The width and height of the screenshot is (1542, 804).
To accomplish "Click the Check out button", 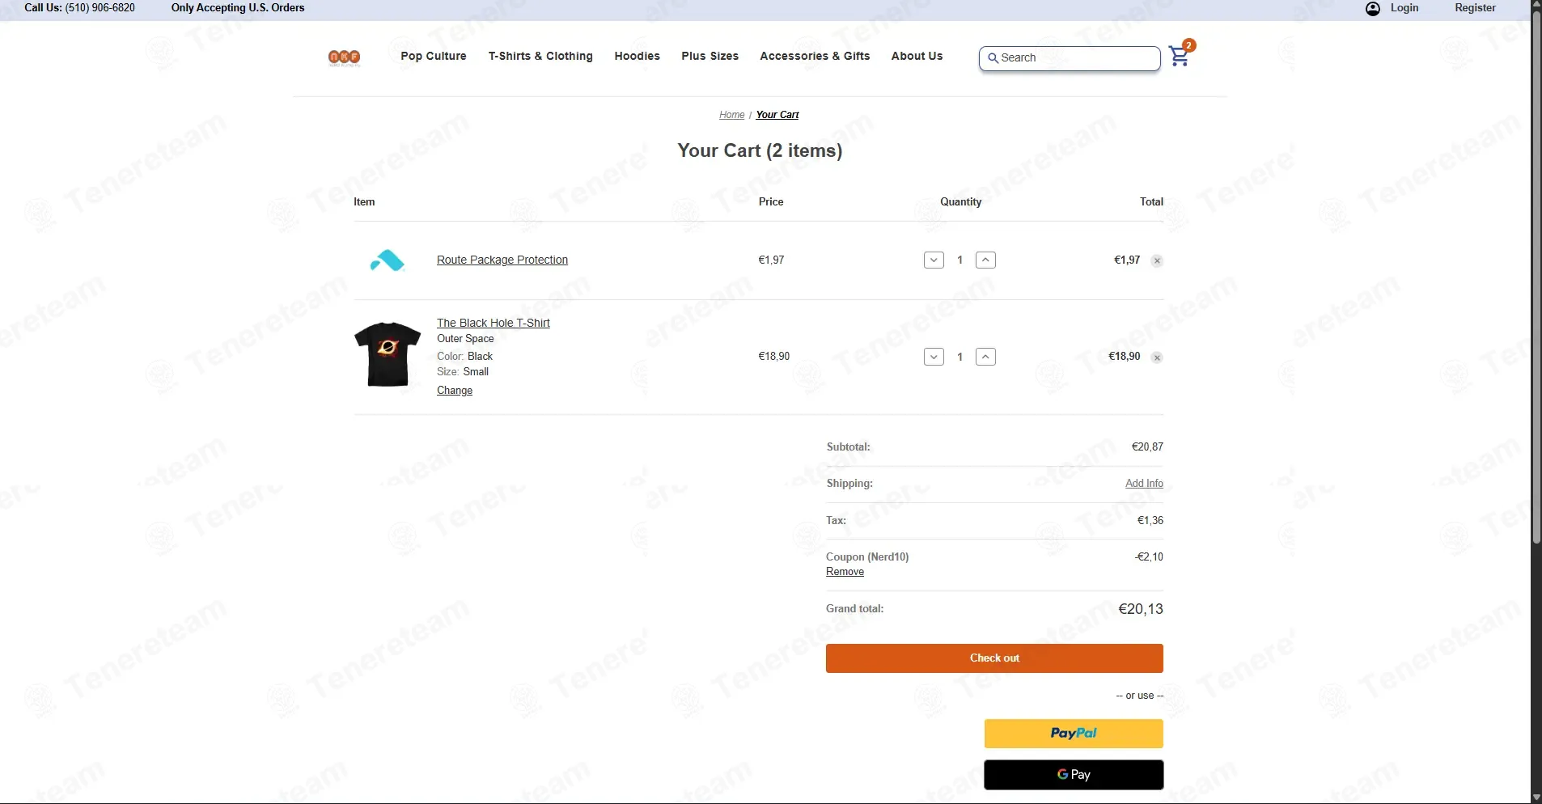I will 994,658.
